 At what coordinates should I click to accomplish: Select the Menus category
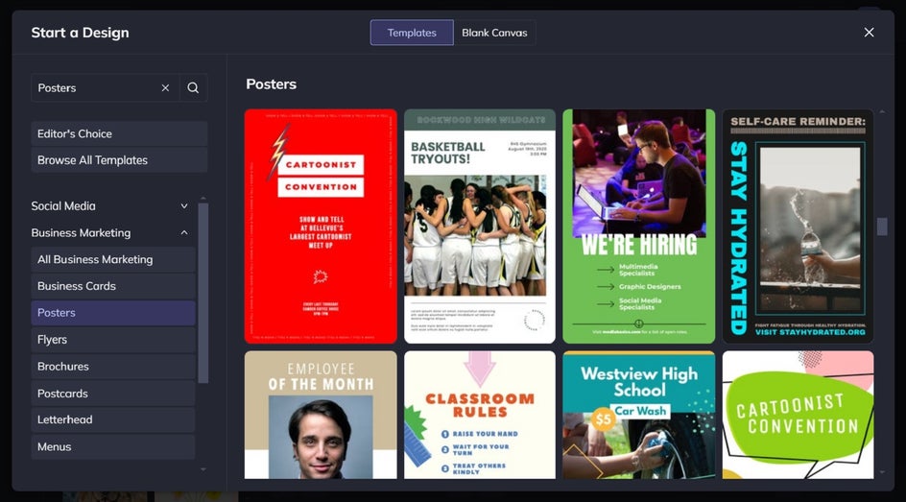coord(113,446)
